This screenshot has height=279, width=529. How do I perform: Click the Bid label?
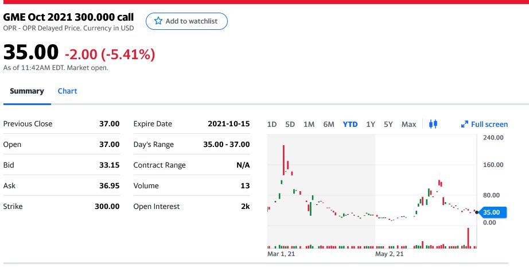click(9, 165)
